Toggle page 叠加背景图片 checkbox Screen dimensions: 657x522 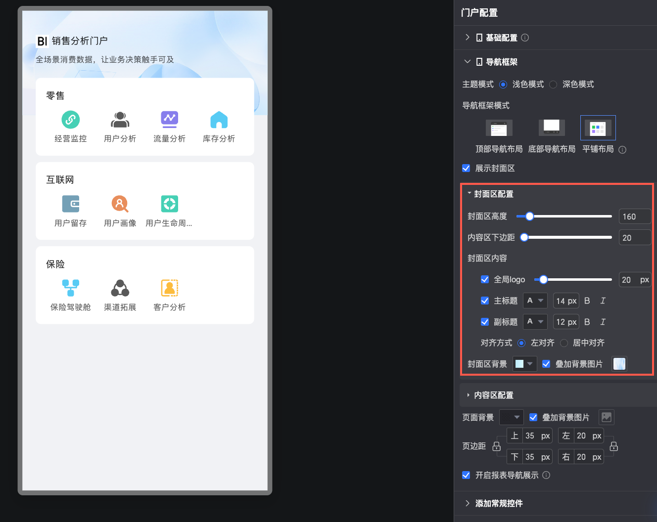(x=533, y=417)
